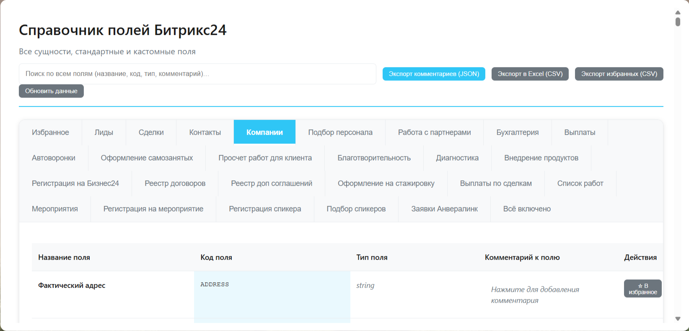
Task: Show the Мероприятия tab
Action: pyautogui.click(x=55, y=209)
